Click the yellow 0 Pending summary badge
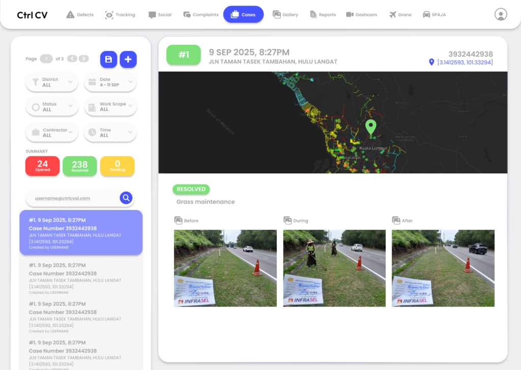Viewport: 521px width, 370px height. coord(118,166)
